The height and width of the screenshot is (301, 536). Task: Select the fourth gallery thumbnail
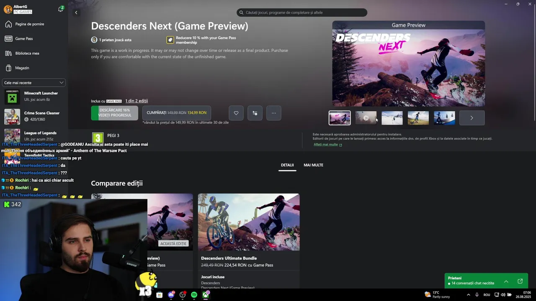(x=418, y=118)
